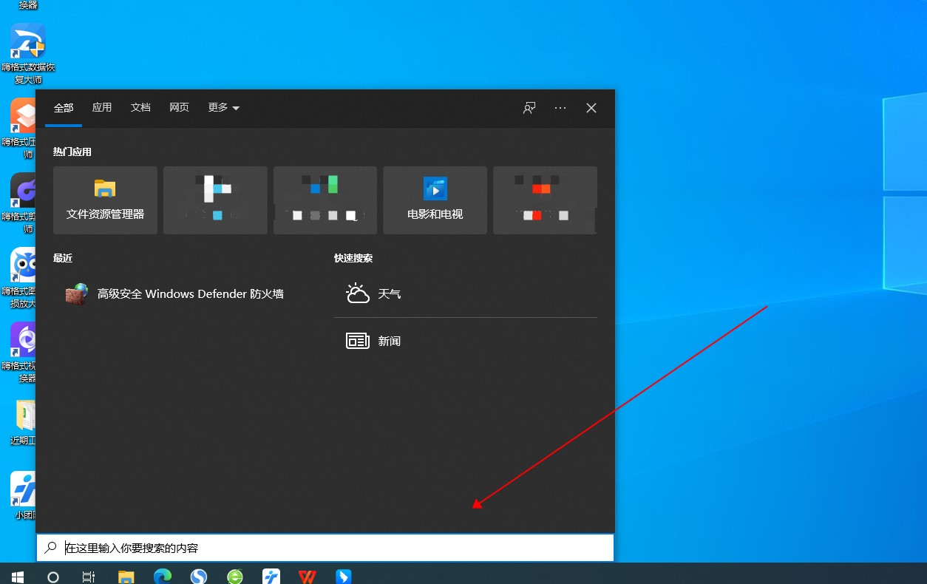
Task: Switch to the Web (网页) tab
Action: point(179,108)
